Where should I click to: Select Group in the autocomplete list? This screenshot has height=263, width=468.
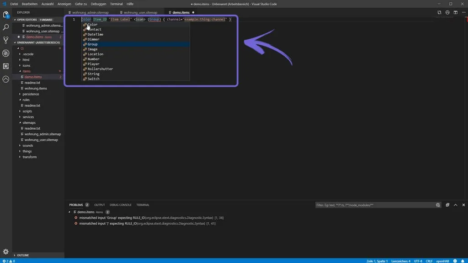(x=136, y=44)
